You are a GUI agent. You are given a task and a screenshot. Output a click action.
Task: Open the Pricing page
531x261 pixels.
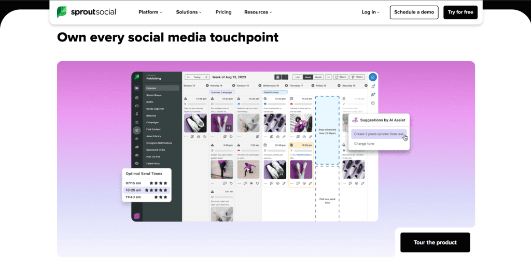click(x=223, y=12)
